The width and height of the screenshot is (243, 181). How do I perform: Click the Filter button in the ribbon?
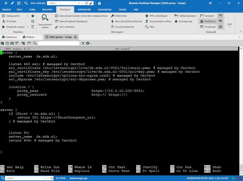150,27
